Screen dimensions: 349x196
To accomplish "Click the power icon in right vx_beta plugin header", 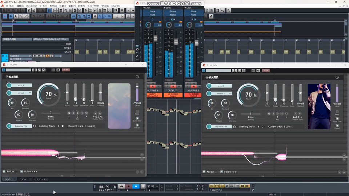I will pos(204,70).
